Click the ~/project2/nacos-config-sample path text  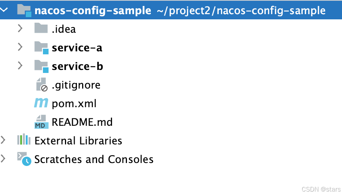[241, 11]
